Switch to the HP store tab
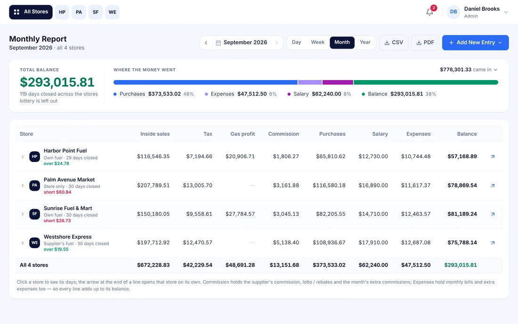Image resolution: width=518 pixels, height=324 pixels. click(62, 12)
